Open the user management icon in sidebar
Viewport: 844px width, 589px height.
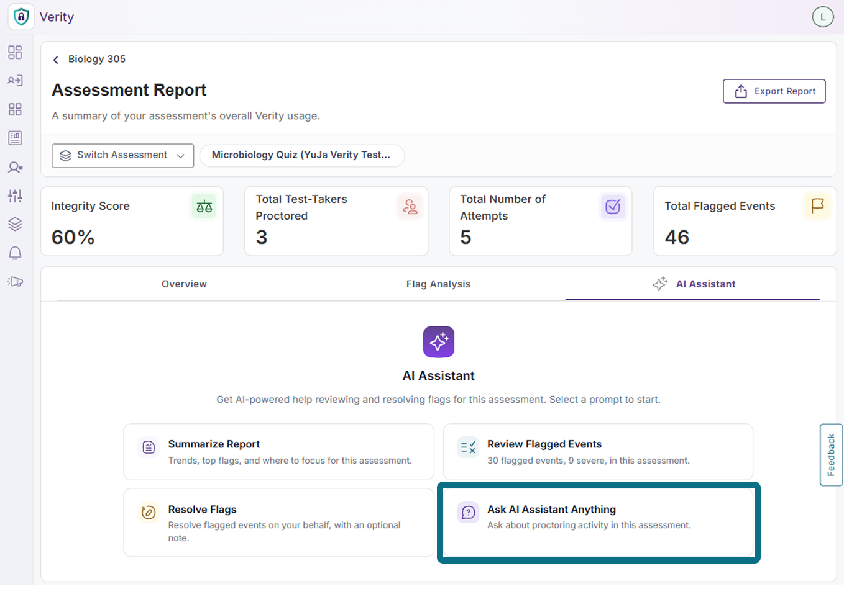15,167
